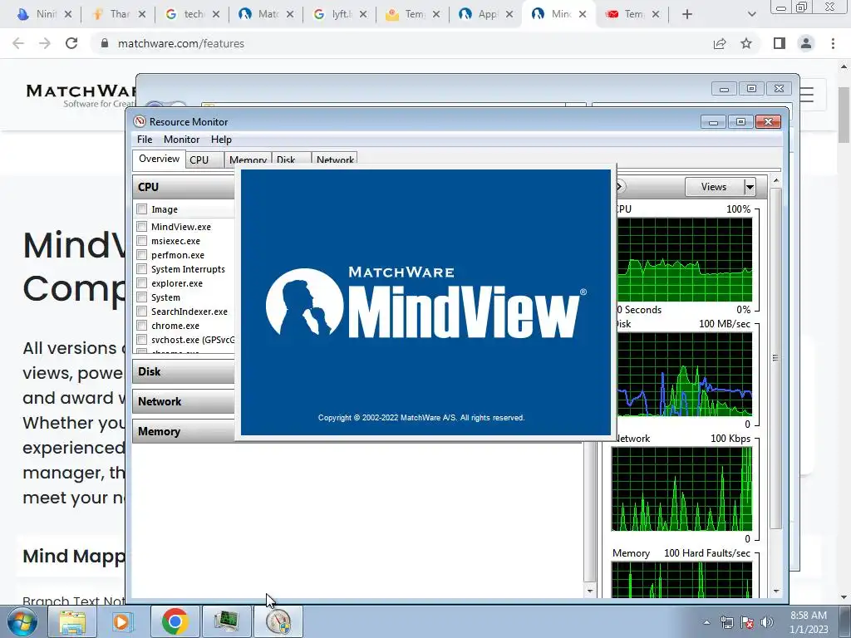Open Help menu in Resource Monitor
The image size is (851, 638).
(221, 140)
